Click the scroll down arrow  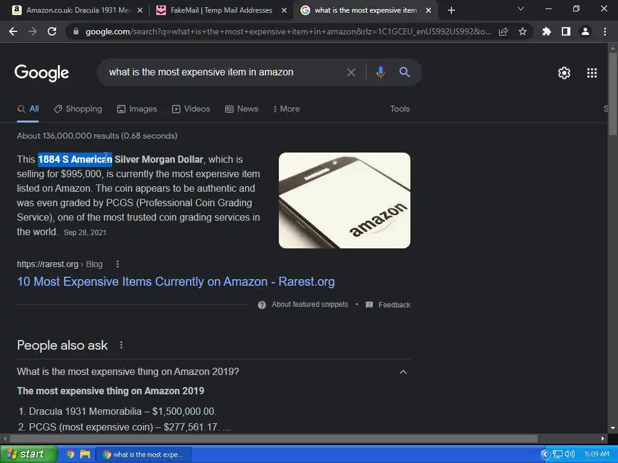(612, 427)
